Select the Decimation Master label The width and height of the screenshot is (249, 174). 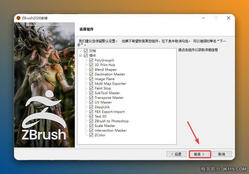pyautogui.click(x=110, y=74)
